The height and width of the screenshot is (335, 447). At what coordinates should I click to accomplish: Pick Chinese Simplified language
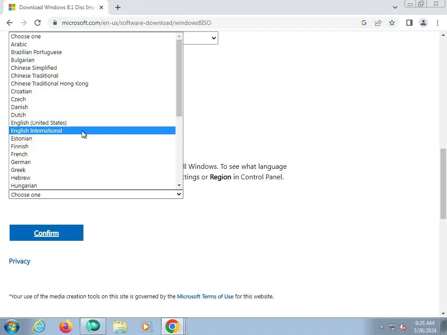pyautogui.click(x=92, y=68)
